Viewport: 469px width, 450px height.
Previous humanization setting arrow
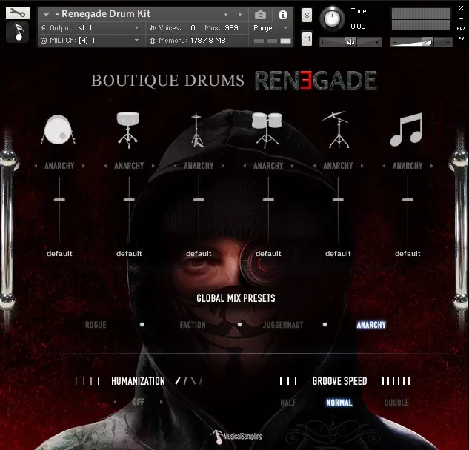[x=115, y=402]
